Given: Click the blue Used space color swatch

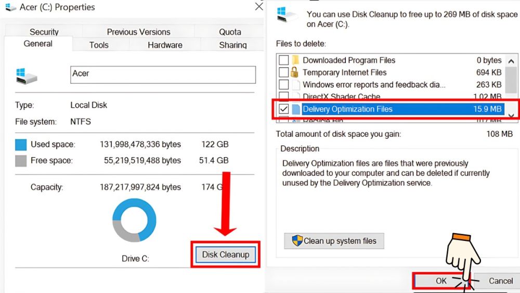Looking at the screenshot, I should 21,145.
